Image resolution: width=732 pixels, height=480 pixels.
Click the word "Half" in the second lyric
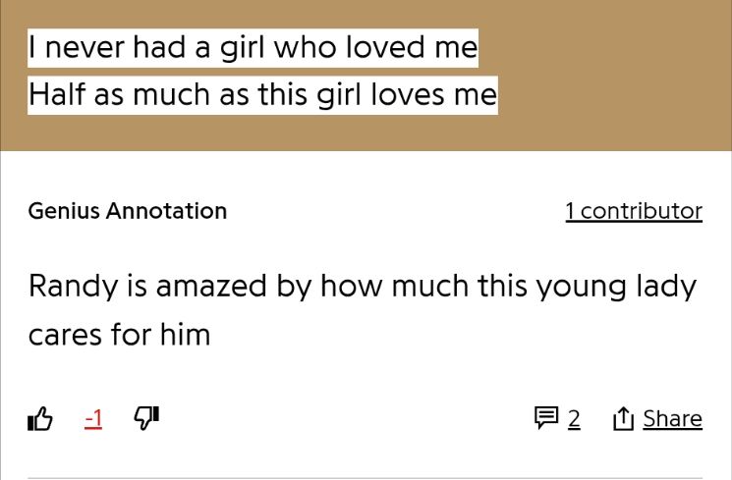coord(58,94)
